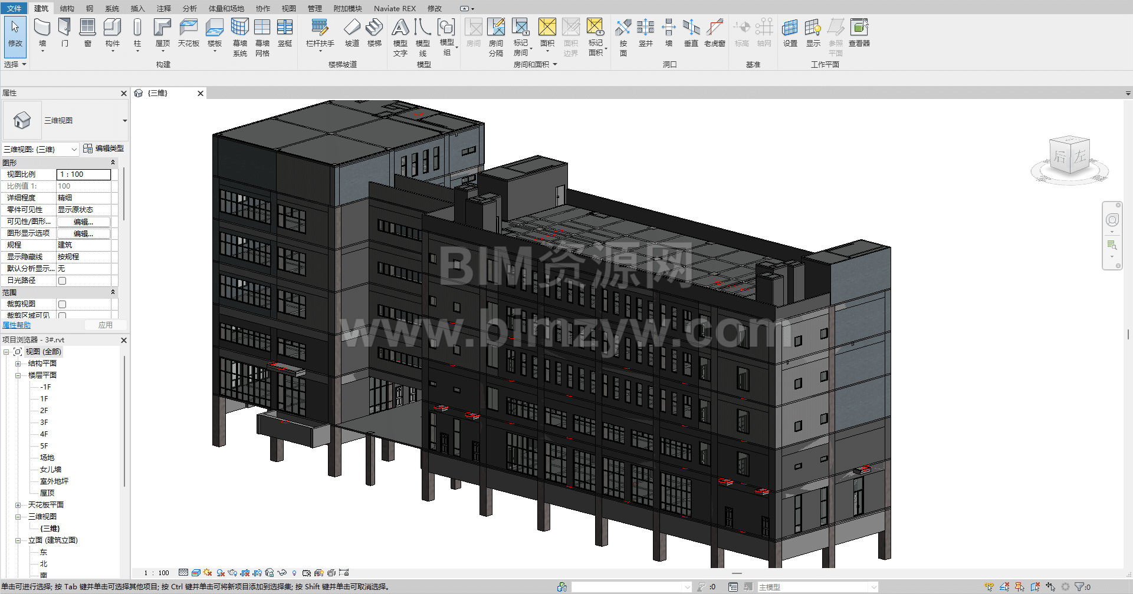The width and height of the screenshot is (1133, 594).
Task: Activate the Window (窗) tool
Action: (x=88, y=33)
